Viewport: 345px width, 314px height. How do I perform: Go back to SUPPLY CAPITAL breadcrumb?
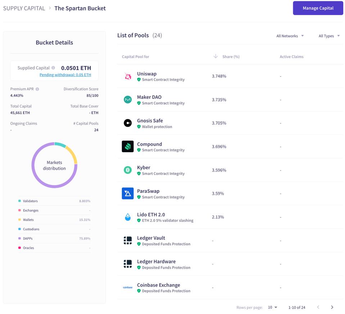point(24,8)
